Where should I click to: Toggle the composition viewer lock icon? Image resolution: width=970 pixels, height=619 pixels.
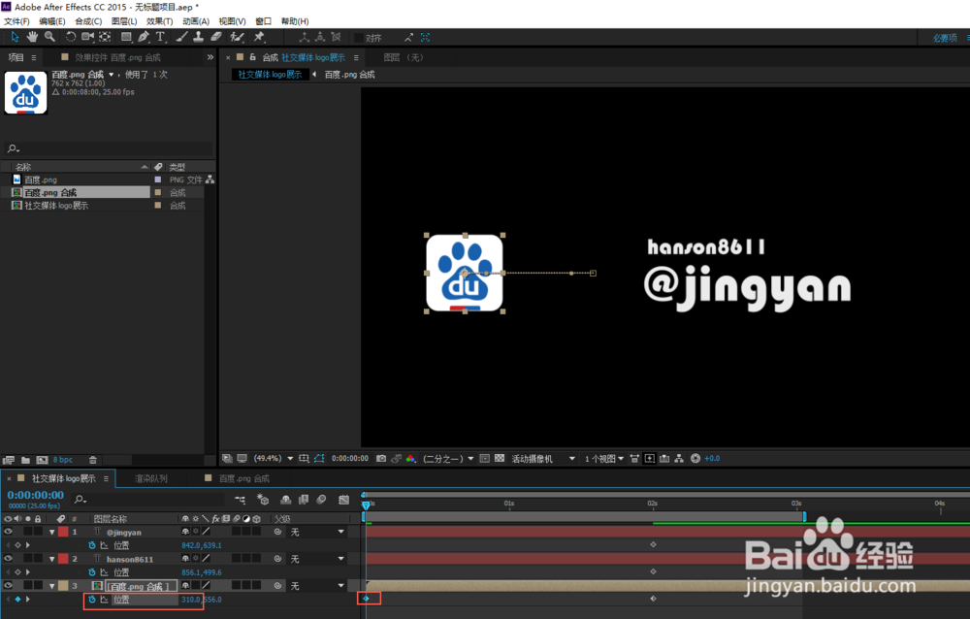pos(252,57)
